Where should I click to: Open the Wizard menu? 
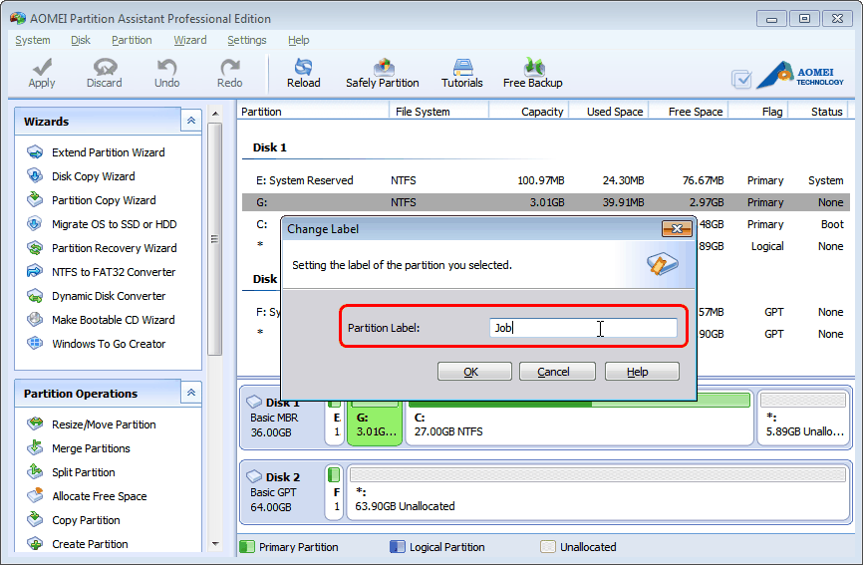[x=190, y=40]
